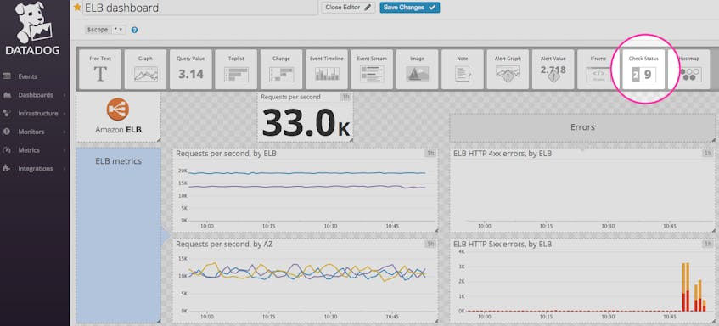Click the Close Editor button
Viewport: 719px width, 326px height.
(348, 8)
